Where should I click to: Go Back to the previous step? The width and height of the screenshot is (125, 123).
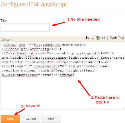[51, 119]
